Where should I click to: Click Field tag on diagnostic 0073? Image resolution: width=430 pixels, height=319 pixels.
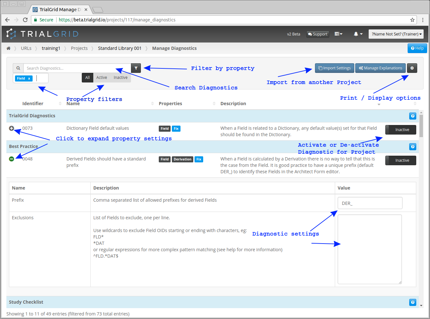tap(165, 128)
